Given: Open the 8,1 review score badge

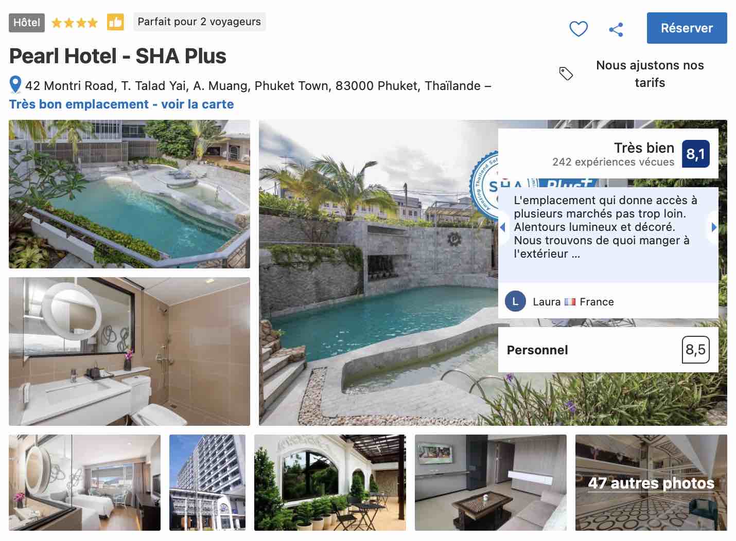Looking at the screenshot, I should (x=695, y=154).
